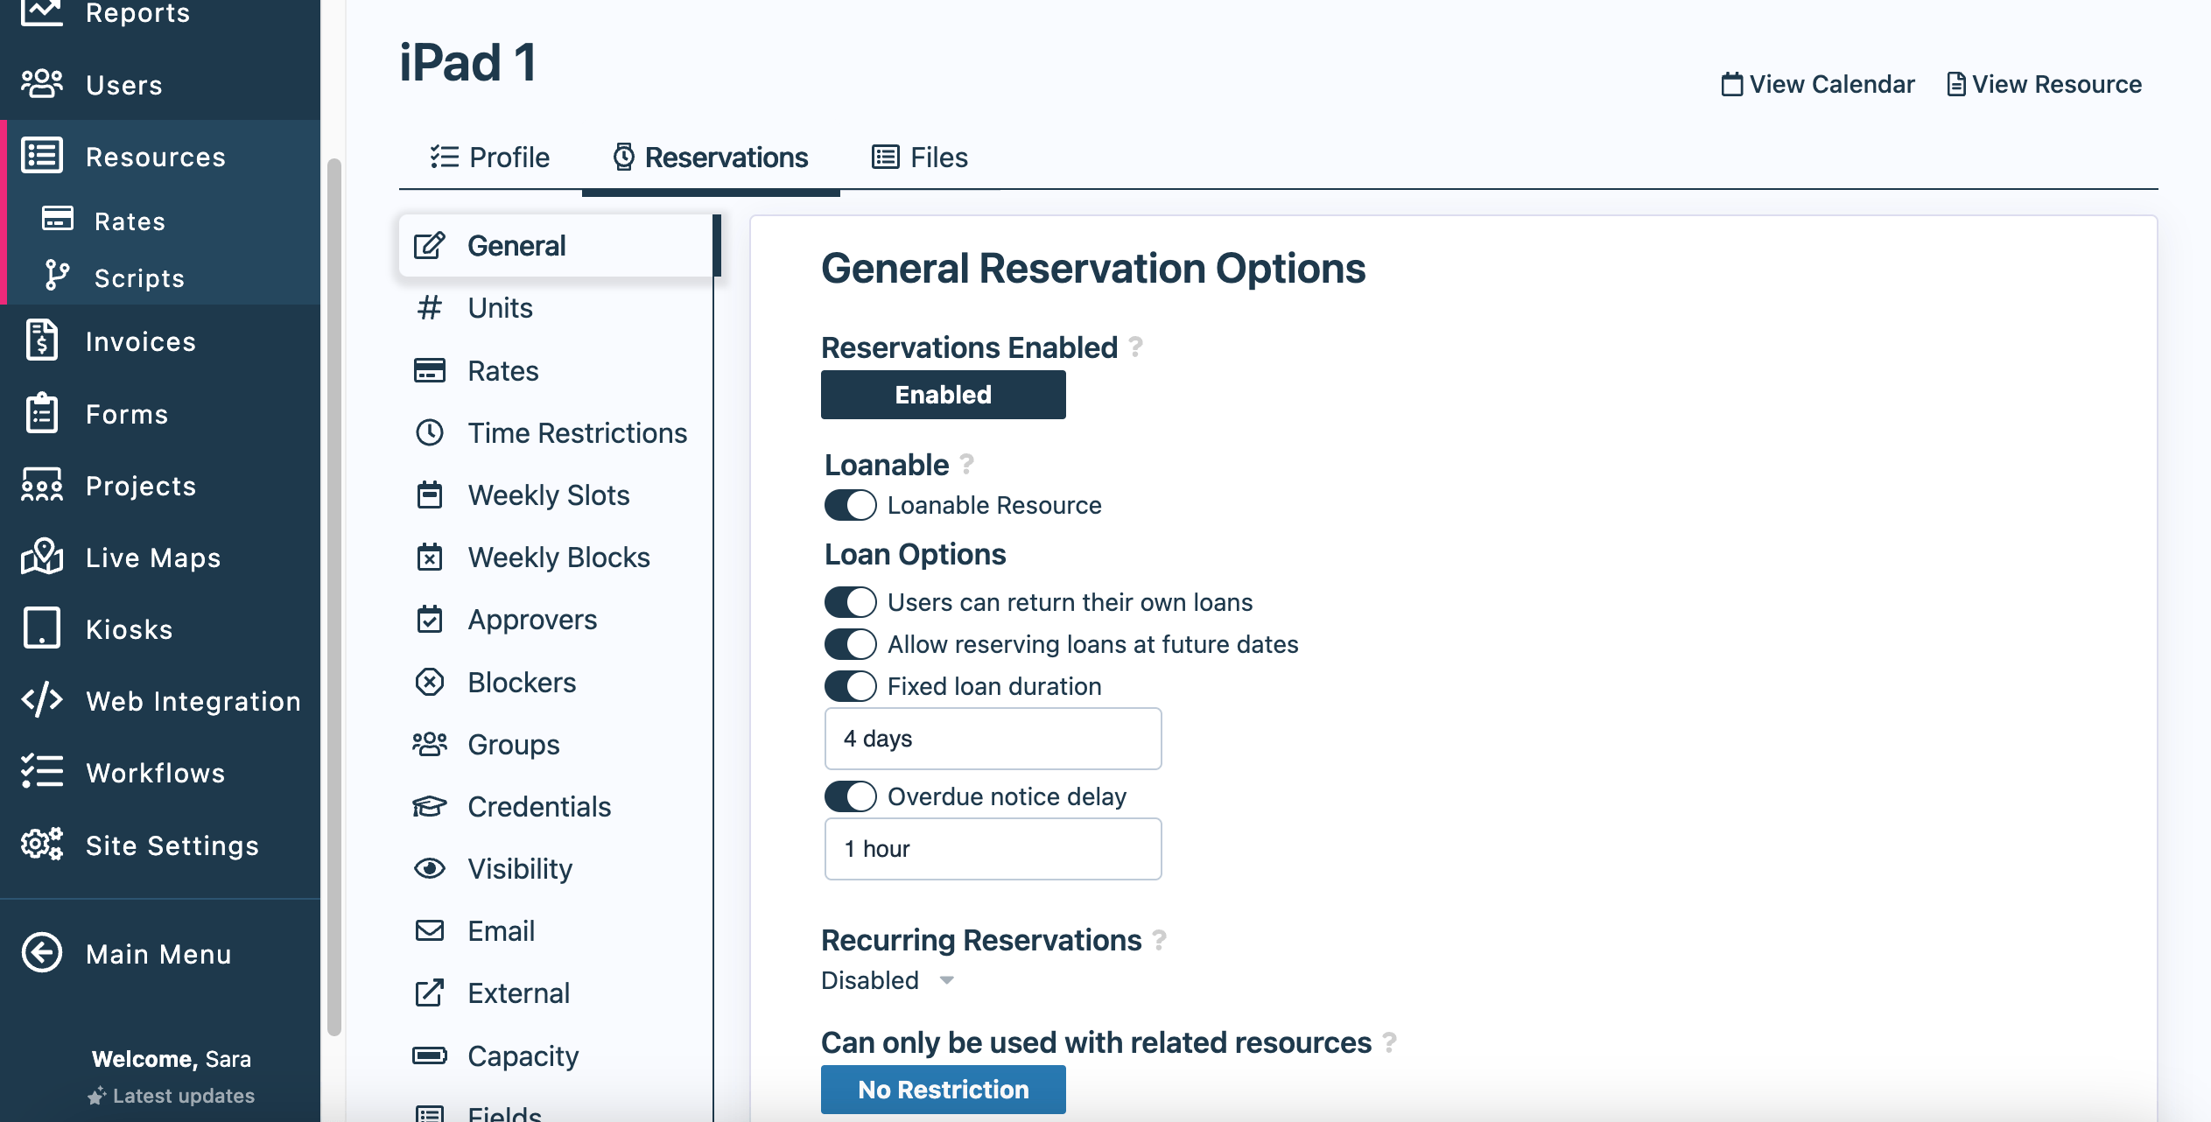This screenshot has width=2211, height=1122.
Task: Toggle Overdue notice delay switch
Action: click(x=850, y=796)
